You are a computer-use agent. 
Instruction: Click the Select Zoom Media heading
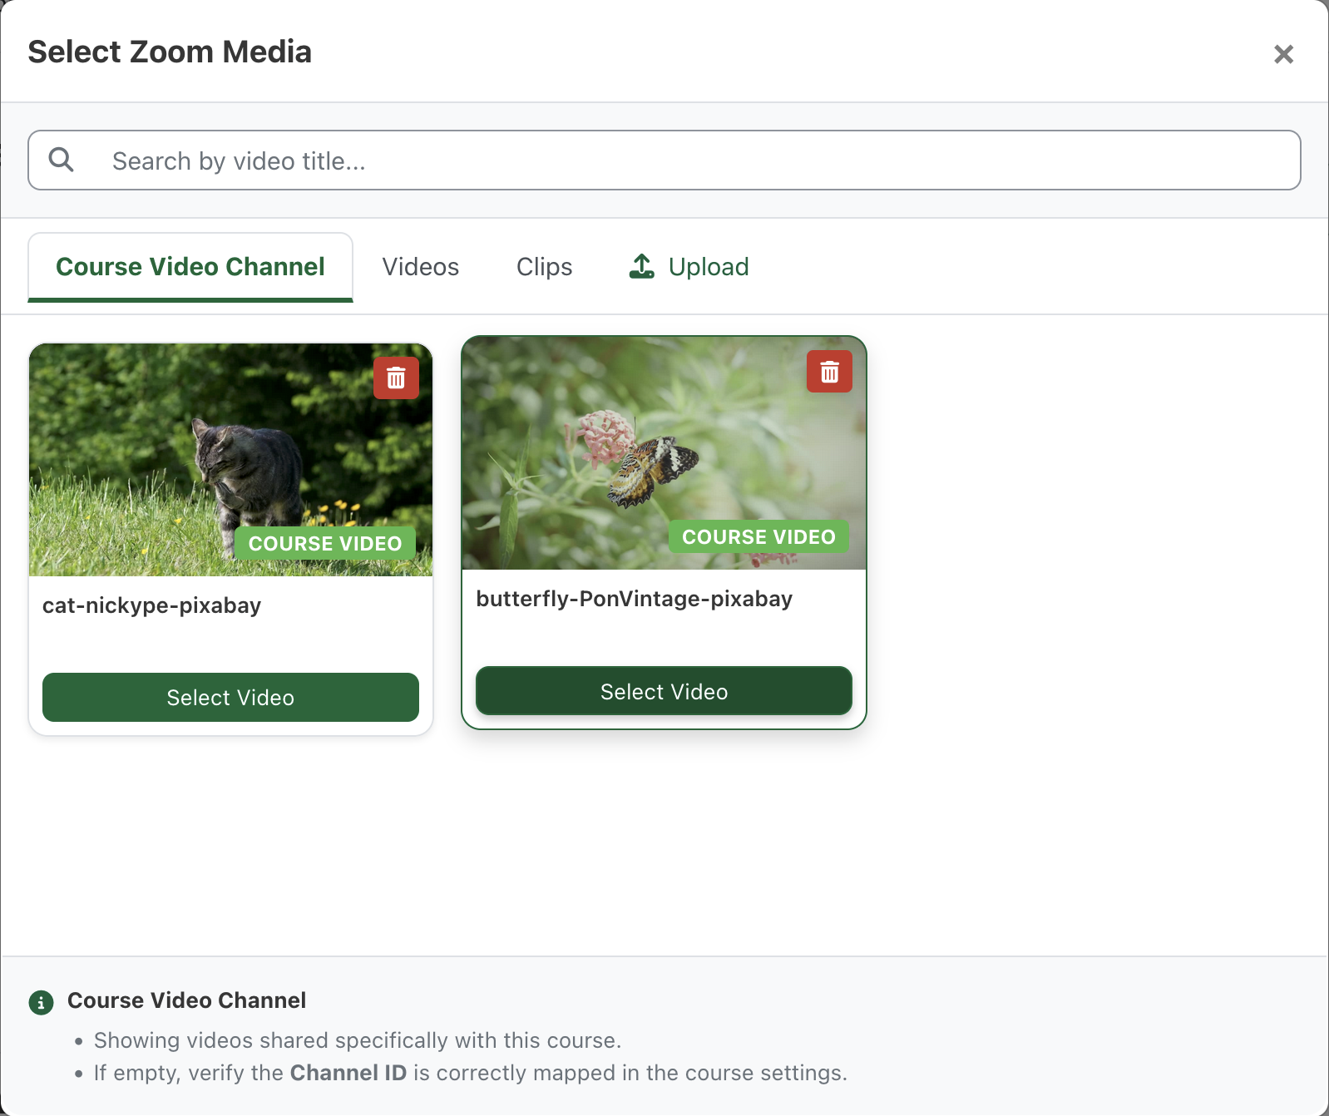[x=170, y=52]
